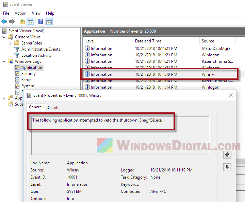Open the File menu
245x202 pixels.
click(x=6, y=13)
